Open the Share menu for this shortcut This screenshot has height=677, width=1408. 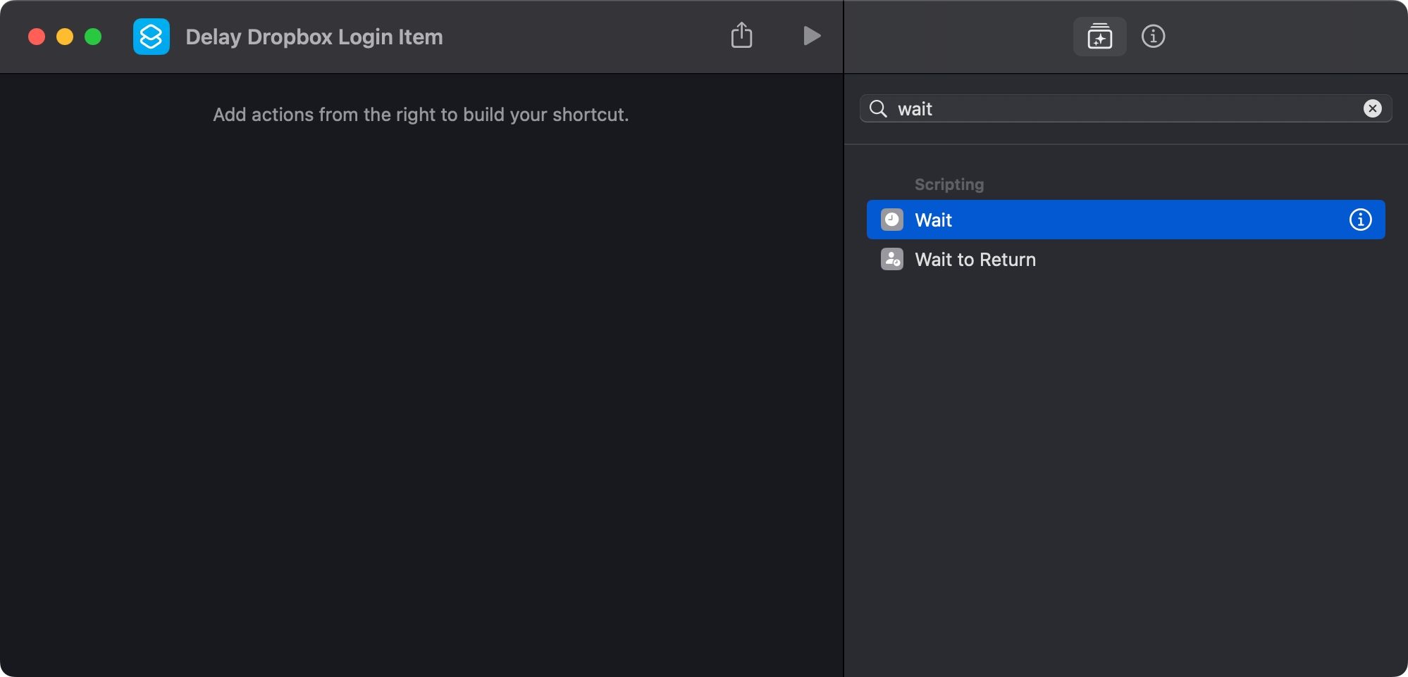741,35
